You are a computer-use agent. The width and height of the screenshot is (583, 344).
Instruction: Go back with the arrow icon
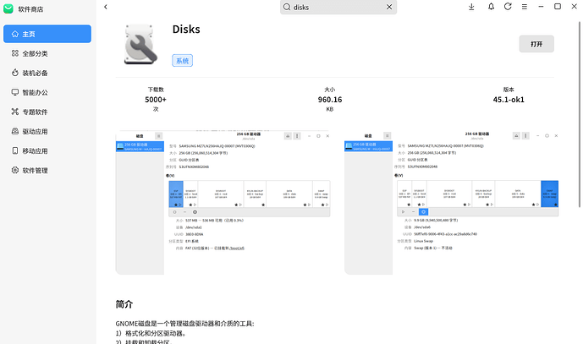(106, 7)
